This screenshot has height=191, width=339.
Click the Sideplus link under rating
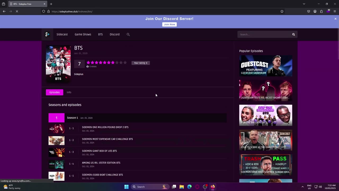(x=79, y=74)
